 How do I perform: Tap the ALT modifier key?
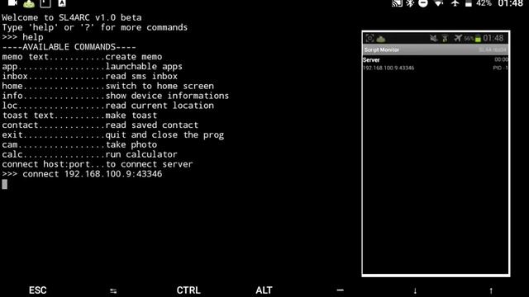tap(264, 290)
